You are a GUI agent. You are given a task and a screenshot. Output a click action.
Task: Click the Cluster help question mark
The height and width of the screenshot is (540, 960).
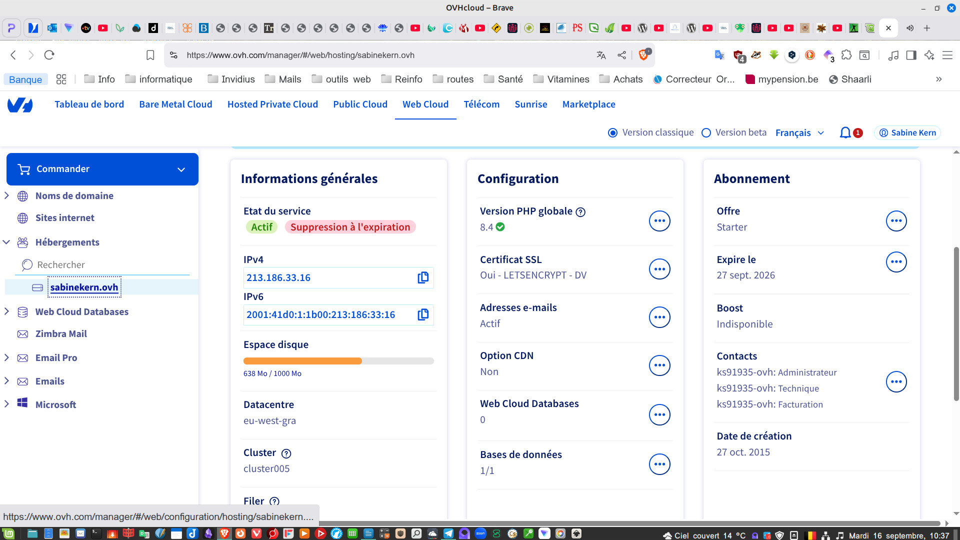tap(286, 453)
